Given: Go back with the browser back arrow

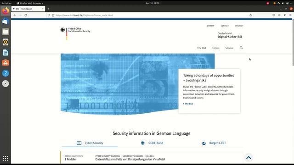Looking at the screenshot, I should click(x=15, y=15).
